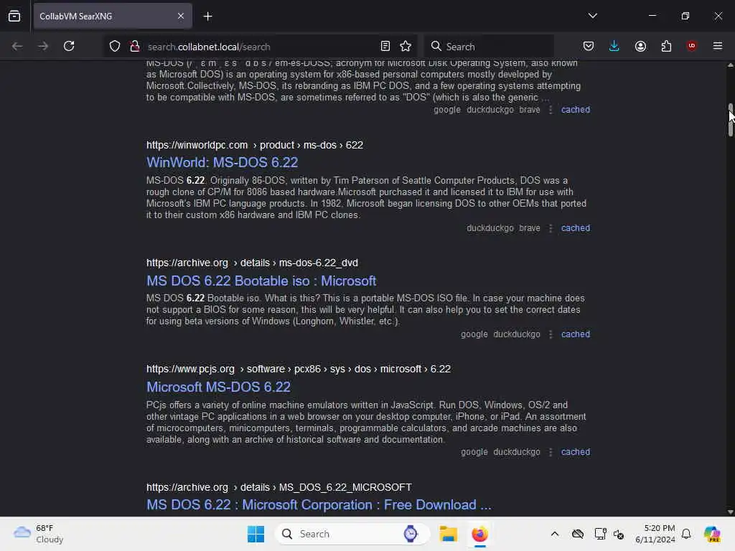Click archive.org MS_DOS_6.22_MICROSOFT URL

click(279, 487)
